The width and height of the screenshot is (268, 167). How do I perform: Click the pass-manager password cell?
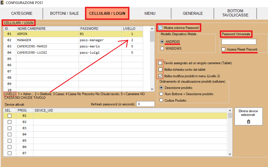[100, 40]
